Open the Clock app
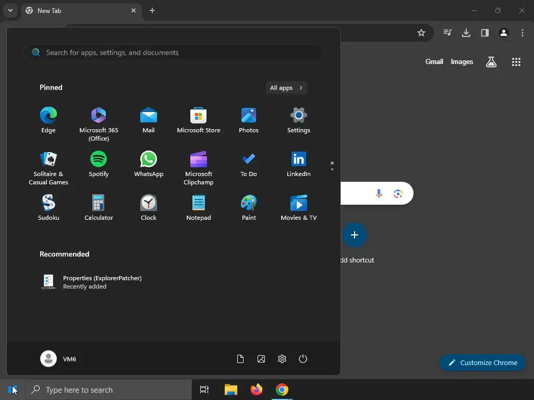Screen dimensions: 534x400 [x=149, y=208]
